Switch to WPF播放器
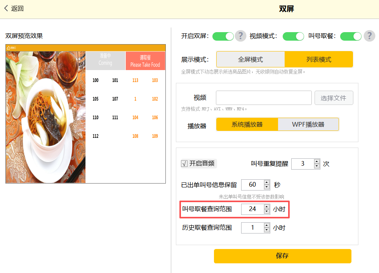This screenshot has height=273, width=379. (308, 125)
